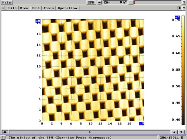Click the uM unit label above color scale
The image size is (187, 140).
(177, 17)
